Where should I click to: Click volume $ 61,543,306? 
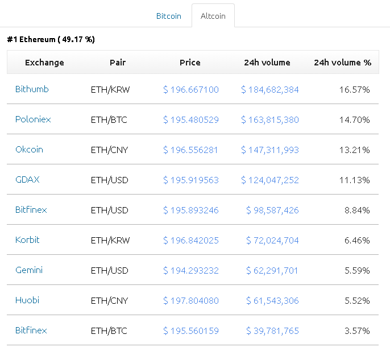click(x=272, y=300)
